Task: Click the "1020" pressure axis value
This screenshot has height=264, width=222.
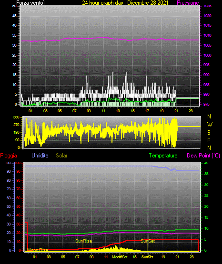Action: point(207,16)
